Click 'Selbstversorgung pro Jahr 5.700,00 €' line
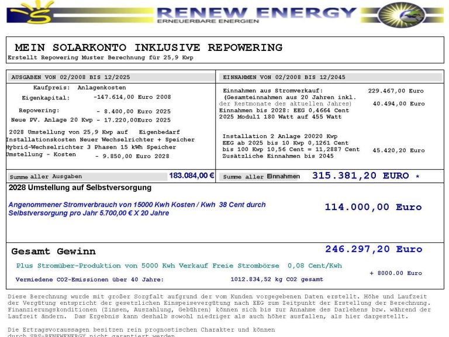Viewport: 449px width, 337px height. pos(89,213)
